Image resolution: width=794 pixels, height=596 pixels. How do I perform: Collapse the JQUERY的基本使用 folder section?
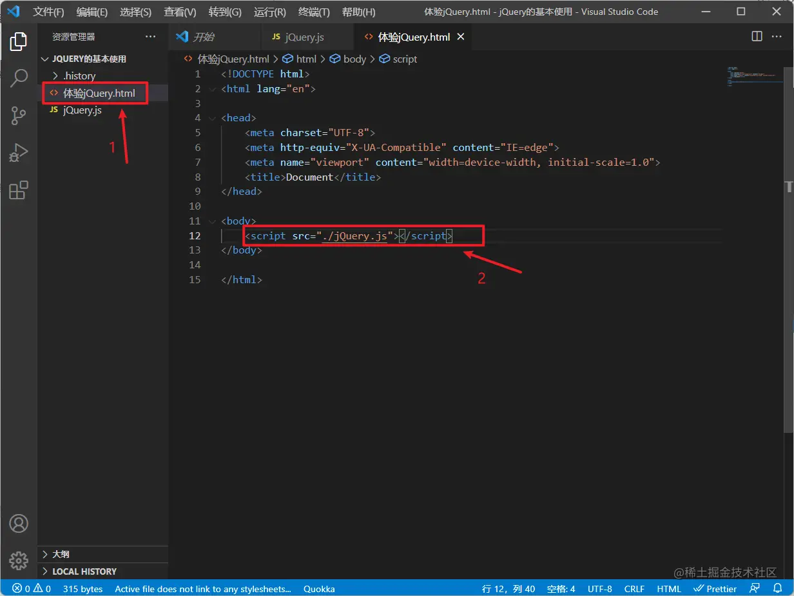point(103,59)
